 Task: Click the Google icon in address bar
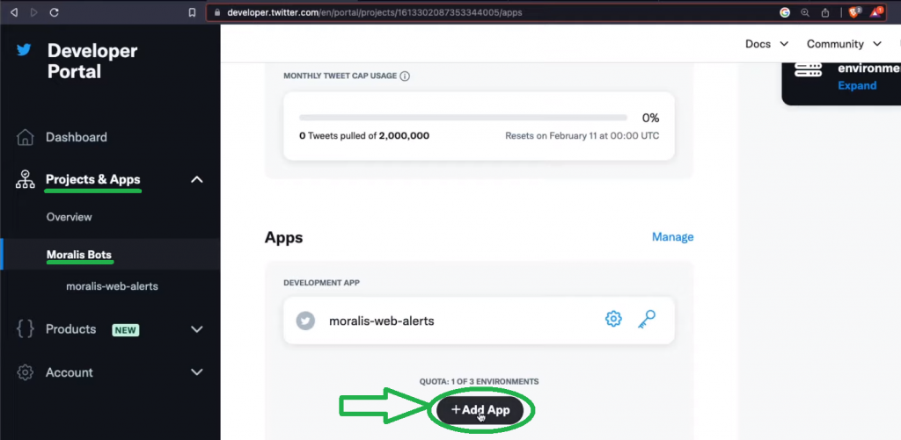pyautogui.click(x=785, y=12)
